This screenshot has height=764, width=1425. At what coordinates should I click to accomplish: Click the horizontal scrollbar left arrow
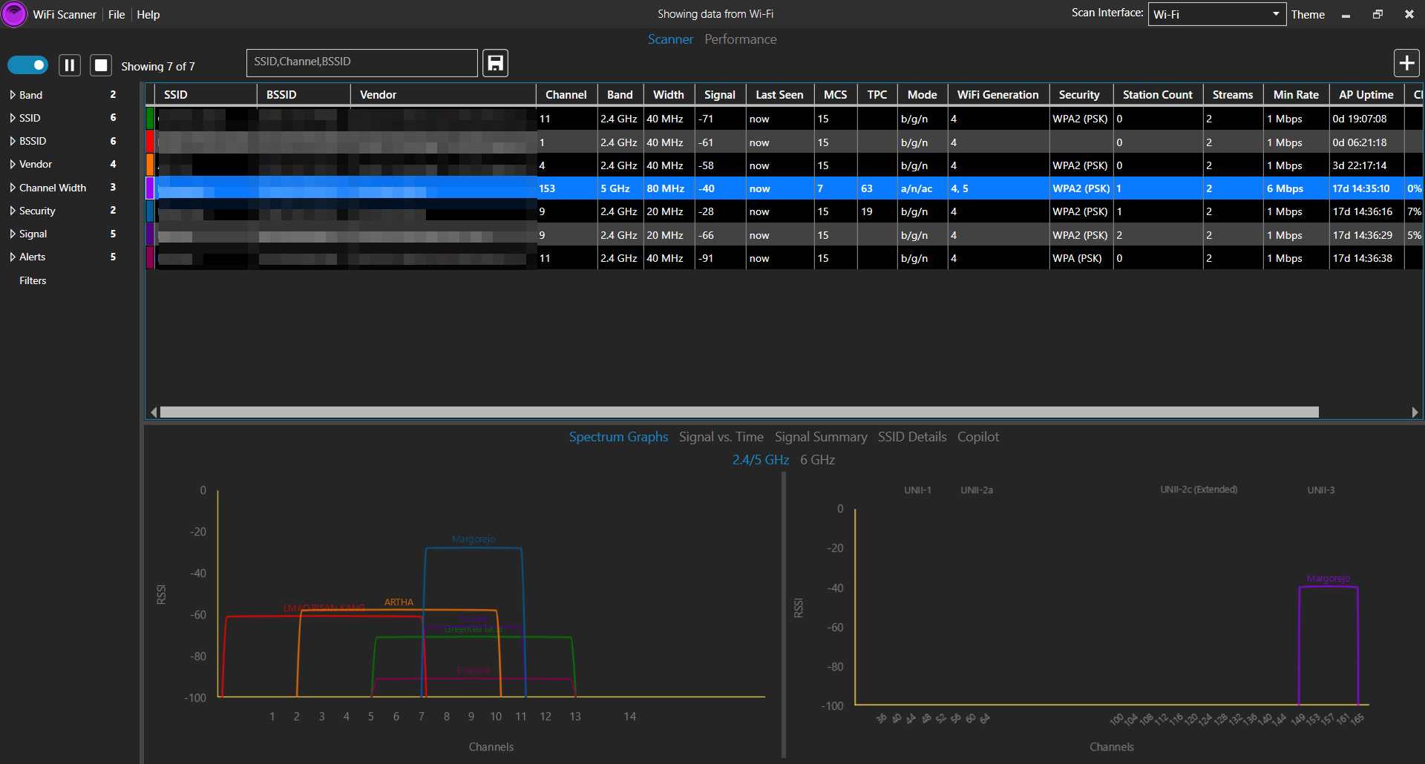point(154,412)
